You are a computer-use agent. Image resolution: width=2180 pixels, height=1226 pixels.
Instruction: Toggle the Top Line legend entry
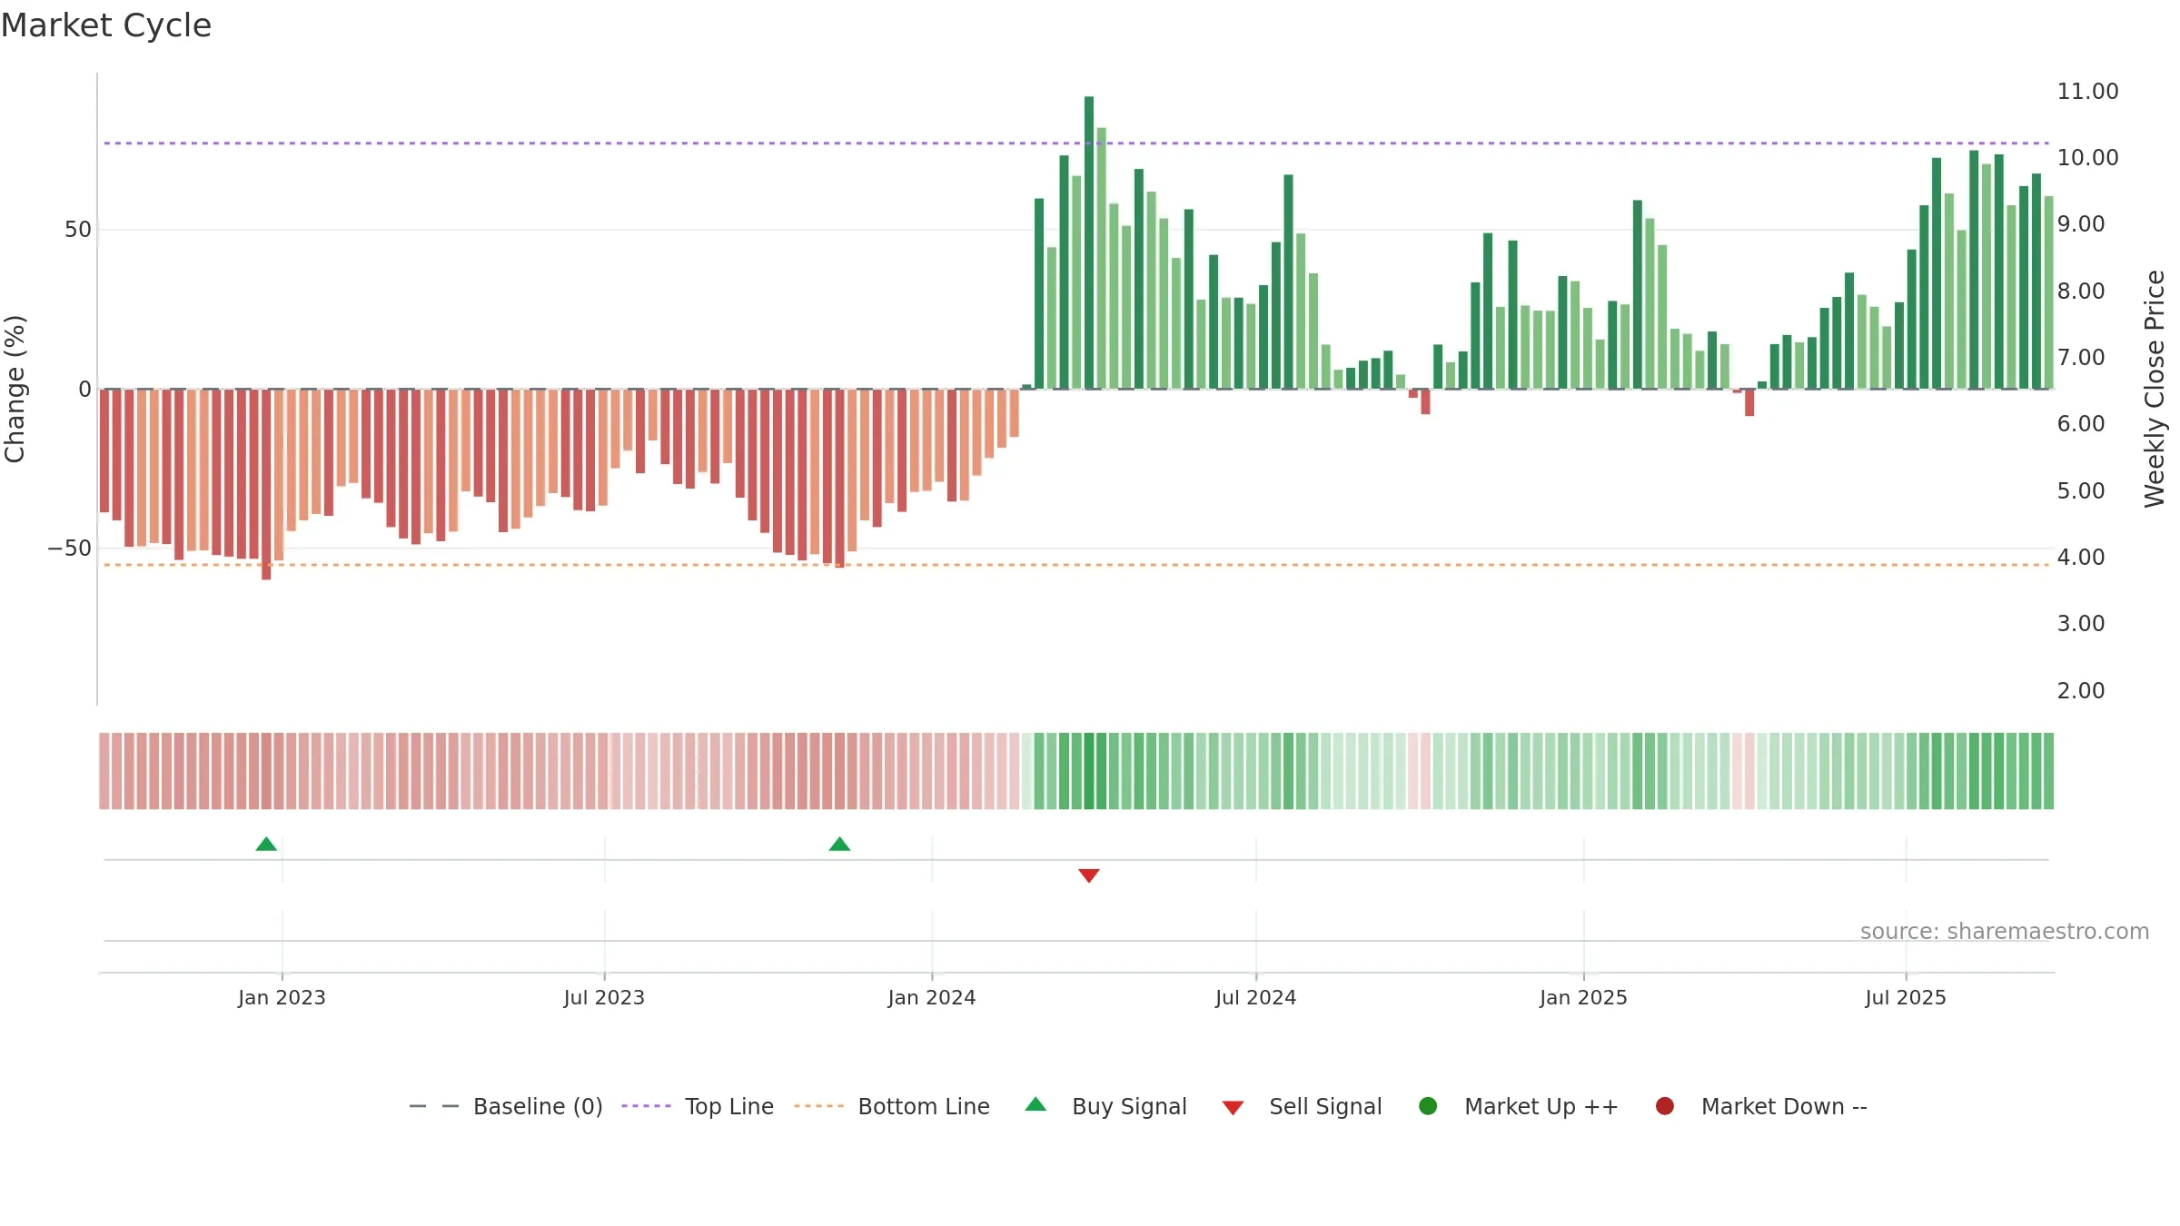697,1106
